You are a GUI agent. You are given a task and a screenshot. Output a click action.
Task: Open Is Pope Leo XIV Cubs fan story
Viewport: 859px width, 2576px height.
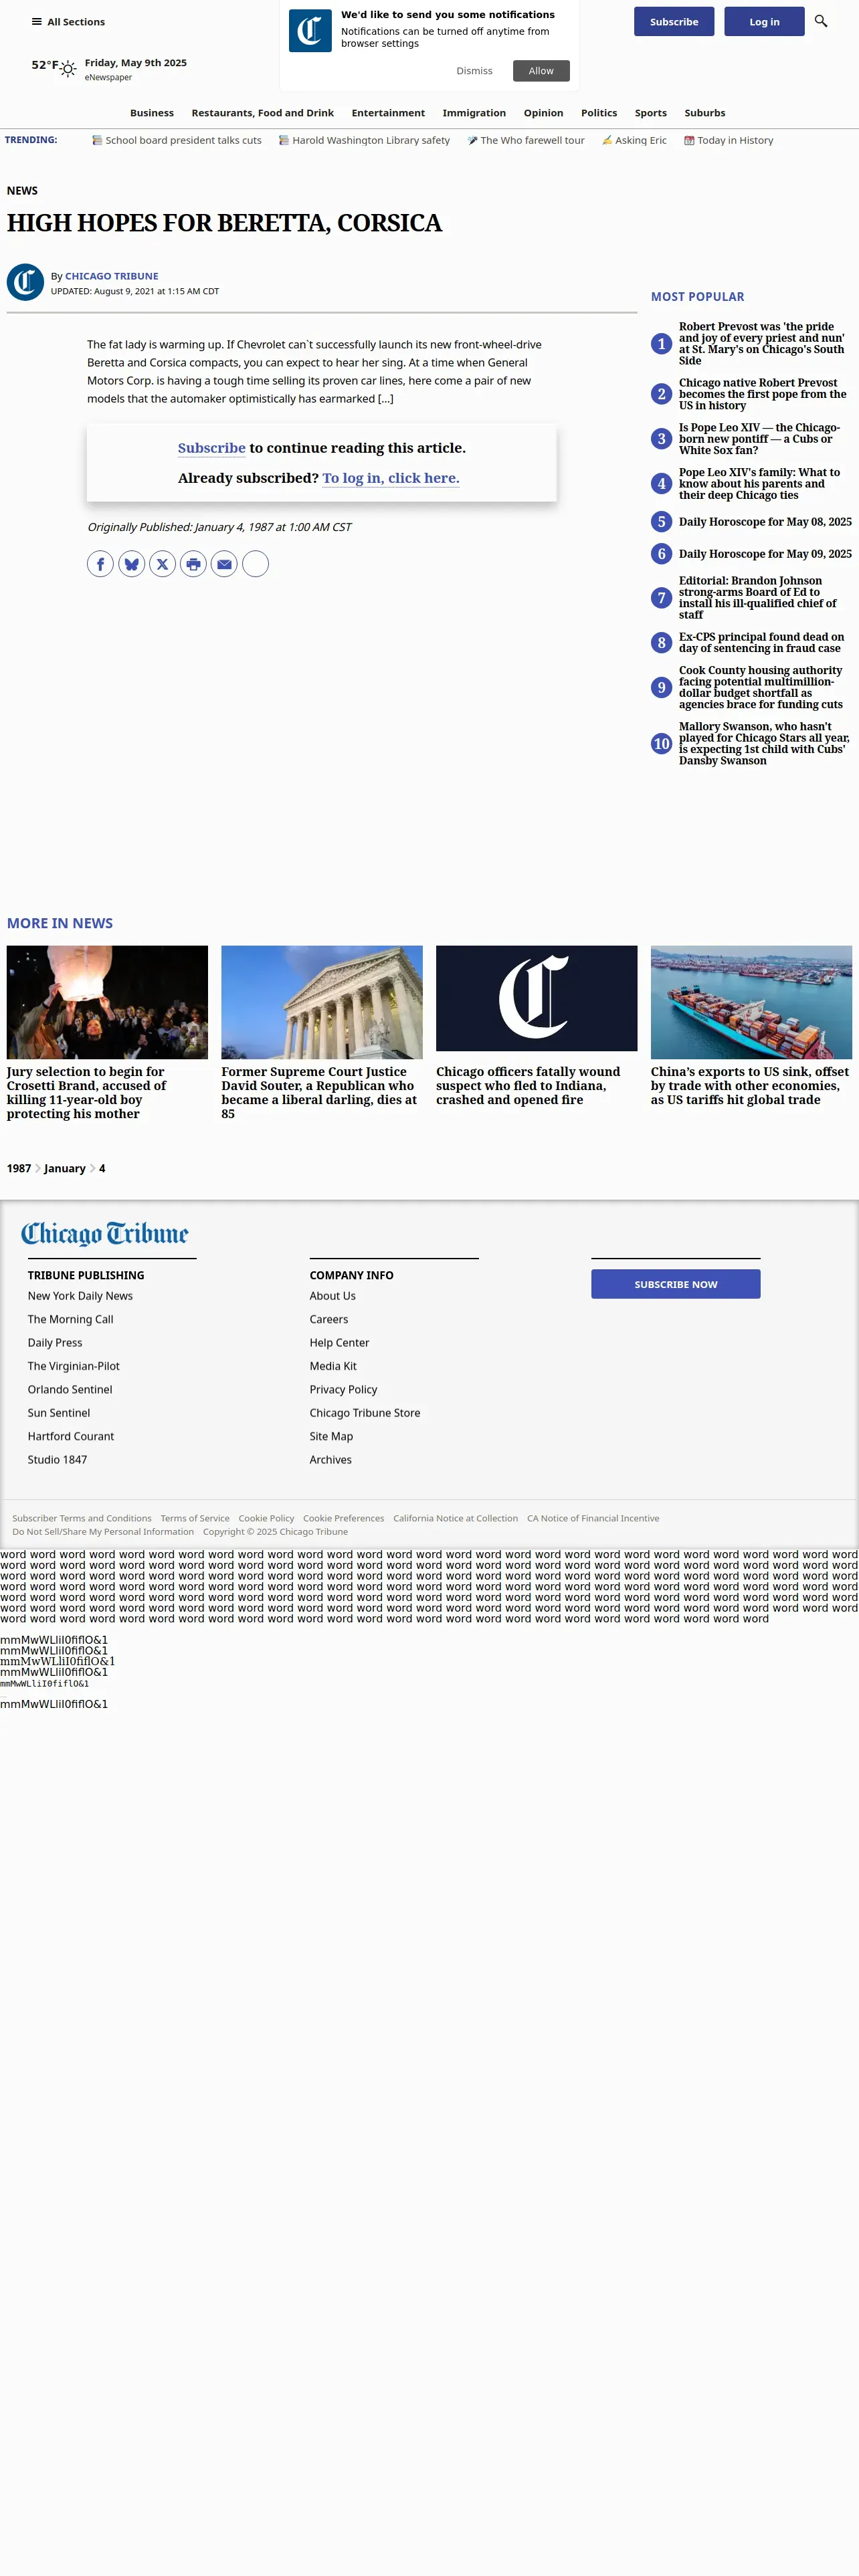pyautogui.click(x=760, y=439)
